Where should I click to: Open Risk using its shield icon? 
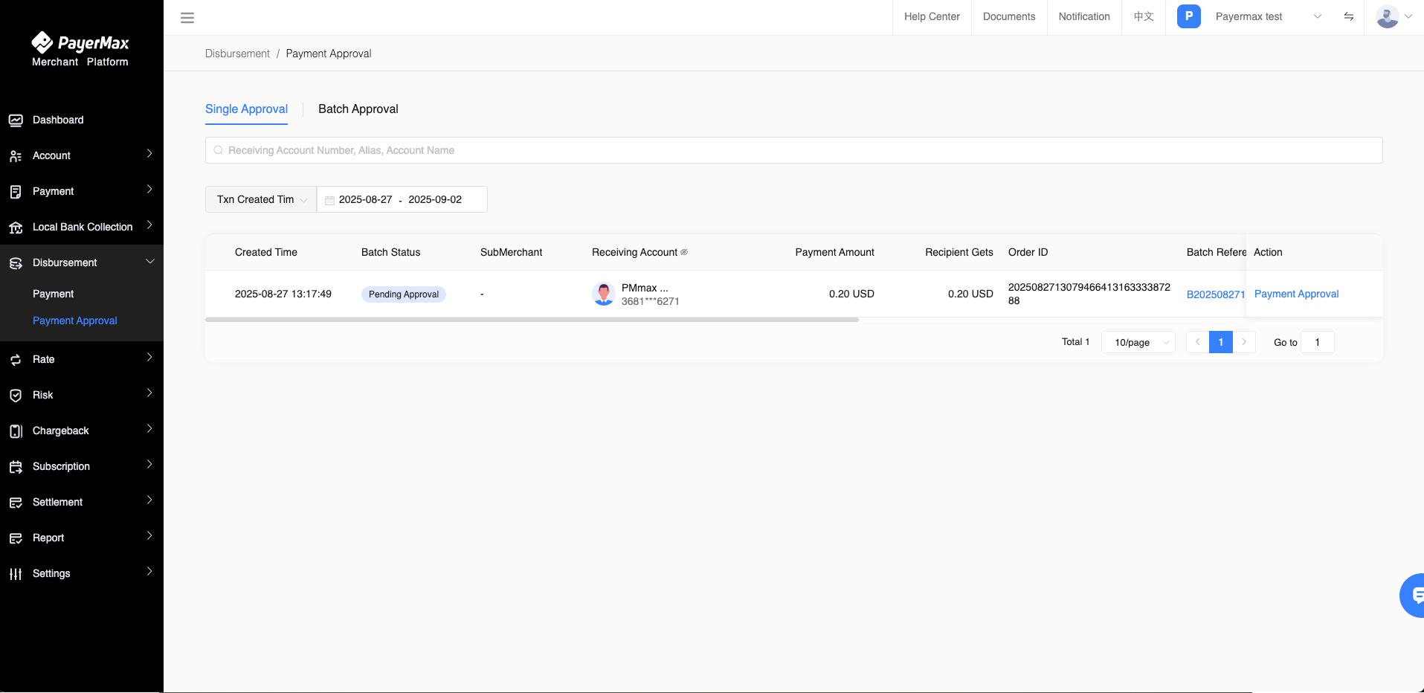point(16,395)
